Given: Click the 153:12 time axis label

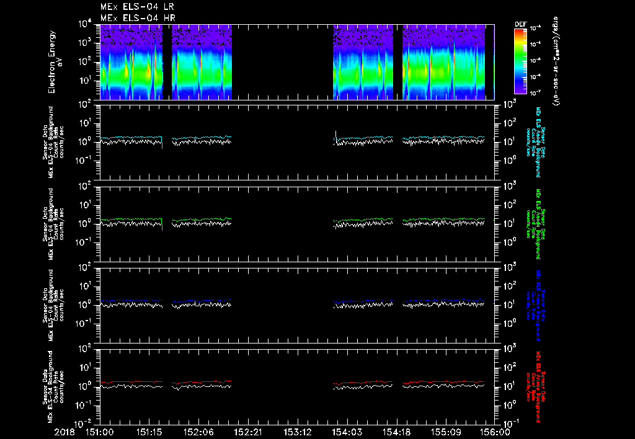Looking at the screenshot, I should 298,432.
